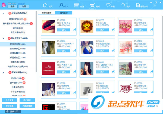Click the 堂 badge thumbnail of ID:10777
Viewport: 163px width, 114px height.
pyautogui.click(x=87, y=27)
